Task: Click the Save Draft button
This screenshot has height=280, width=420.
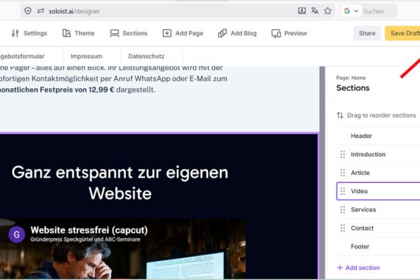Action: click(x=402, y=33)
